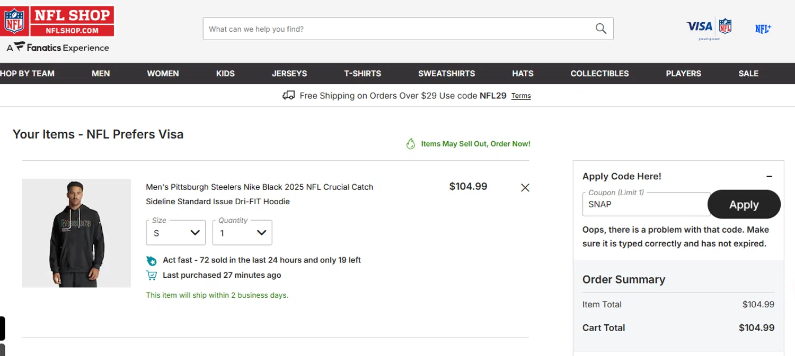Click the Your Items heading
The width and height of the screenshot is (795, 356).
coord(98,134)
